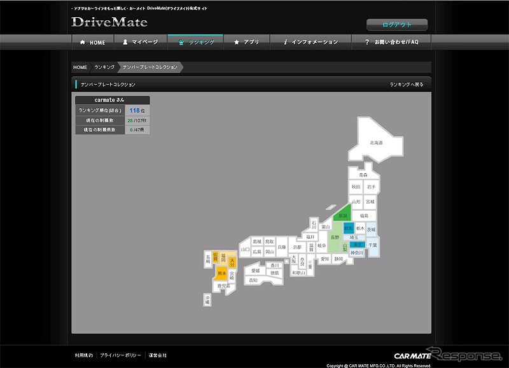This screenshot has width=509, height=368.
Task: Click the CARMATE footer logo
Action: [412, 356]
